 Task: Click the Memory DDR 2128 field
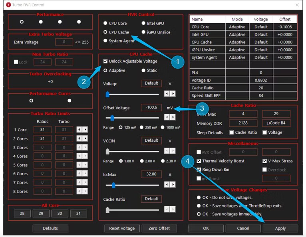pyautogui.click(x=243, y=123)
